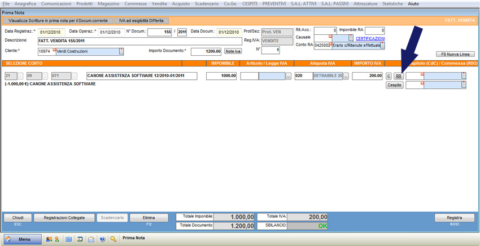Click F8 Nuova Linea button
480x246 pixels.
pyautogui.click(x=454, y=55)
